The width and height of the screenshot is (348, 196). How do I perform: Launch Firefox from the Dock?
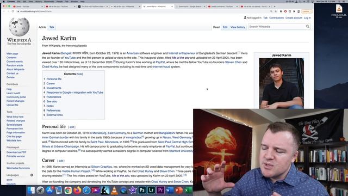click(77, 190)
